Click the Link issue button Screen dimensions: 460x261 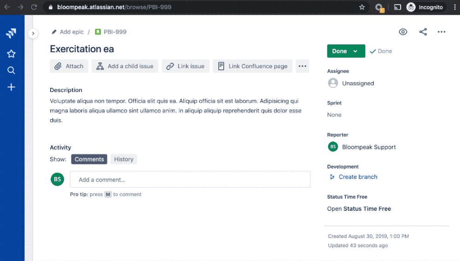[186, 66]
